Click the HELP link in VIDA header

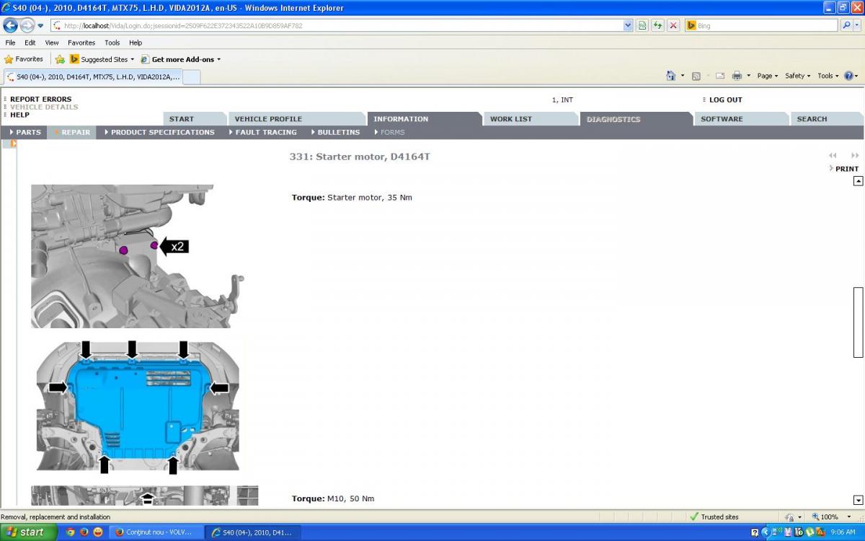click(20, 115)
